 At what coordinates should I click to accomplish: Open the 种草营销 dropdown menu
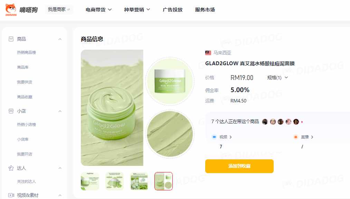[137, 10]
